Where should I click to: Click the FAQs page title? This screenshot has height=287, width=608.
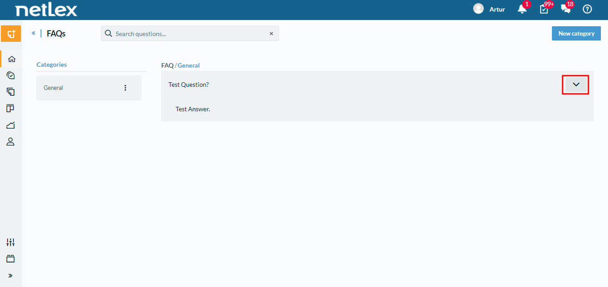(x=56, y=33)
